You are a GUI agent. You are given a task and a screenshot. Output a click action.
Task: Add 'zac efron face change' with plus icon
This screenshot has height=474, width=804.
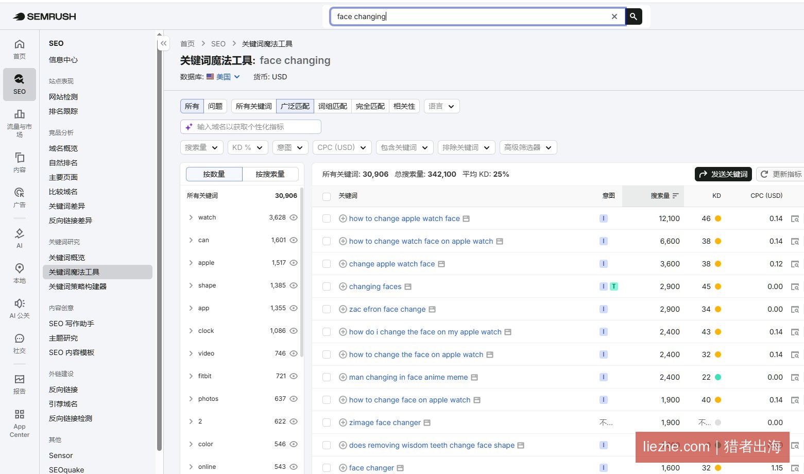click(343, 309)
